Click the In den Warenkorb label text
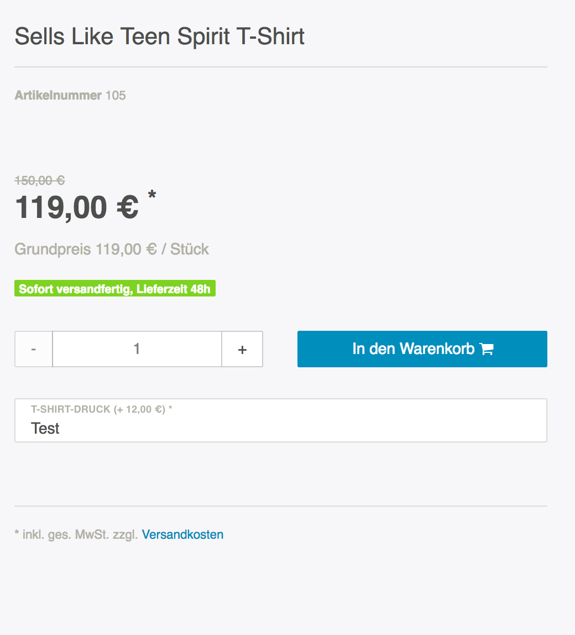 [414, 349]
